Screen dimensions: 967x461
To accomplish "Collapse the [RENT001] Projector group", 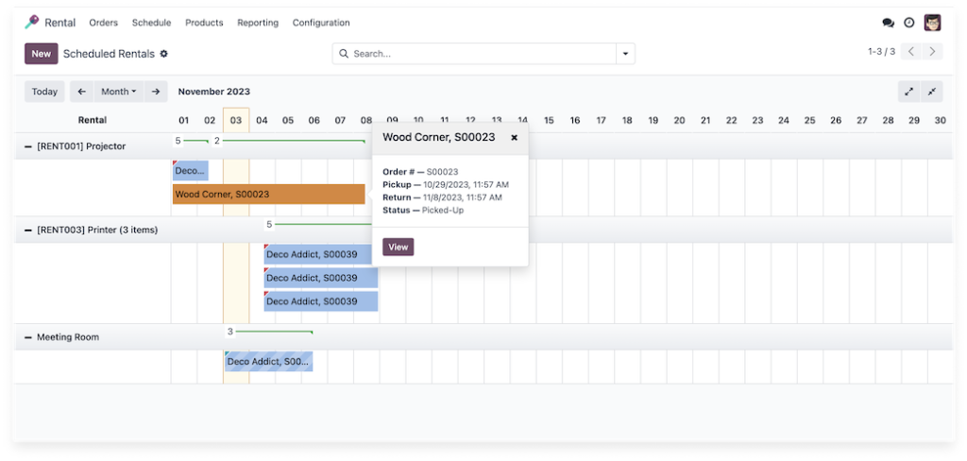I will tap(27, 146).
